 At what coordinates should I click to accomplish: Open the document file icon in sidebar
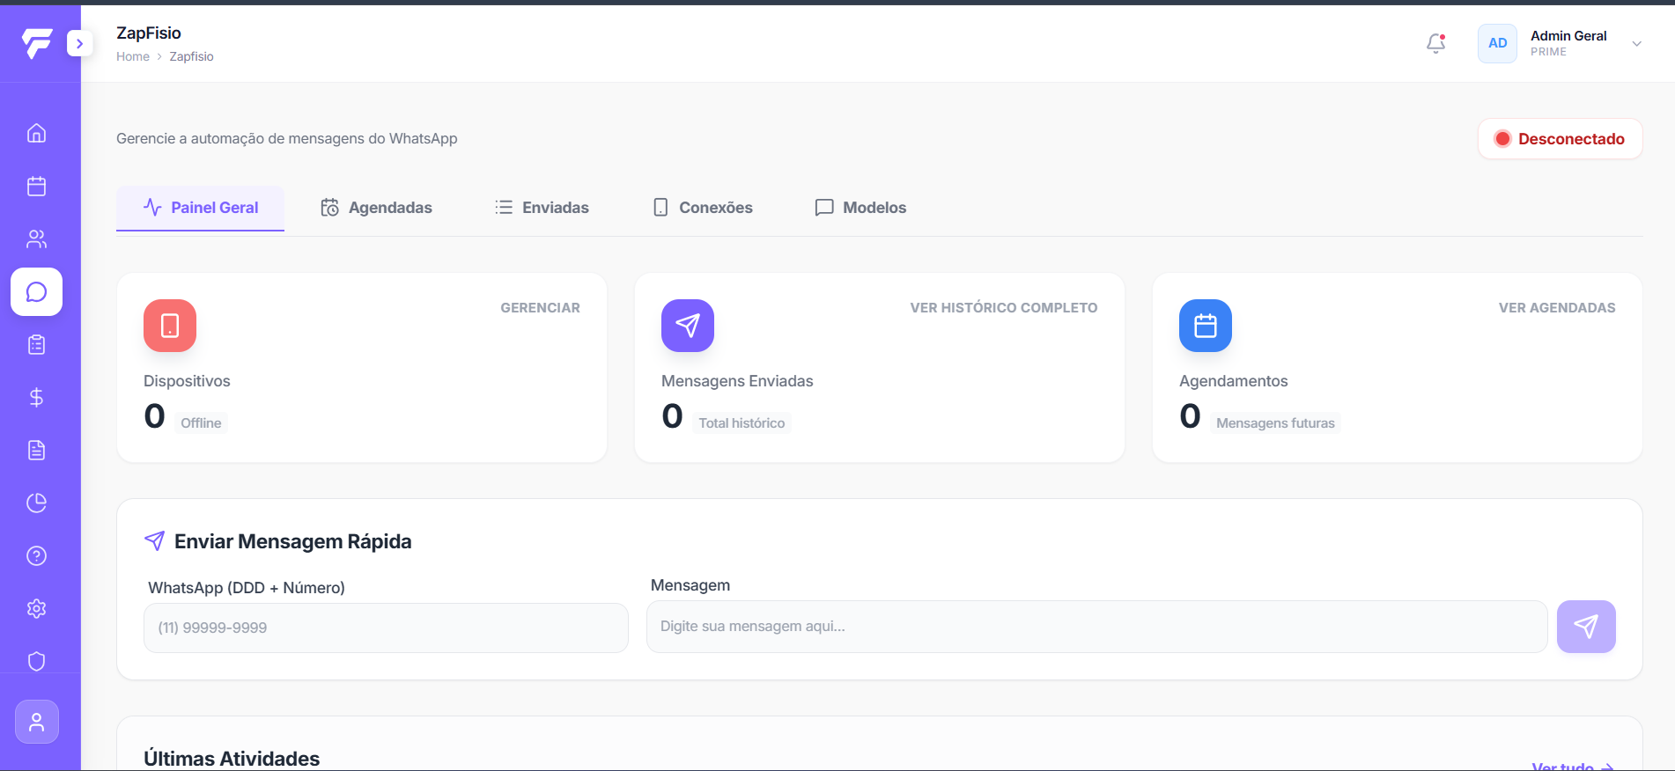point(36,450)
